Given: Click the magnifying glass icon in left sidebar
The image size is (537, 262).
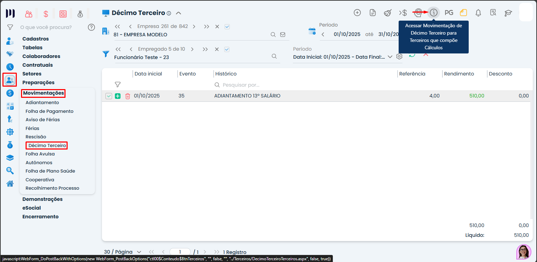Looking at the screenshot, I should tap(10, 170).
